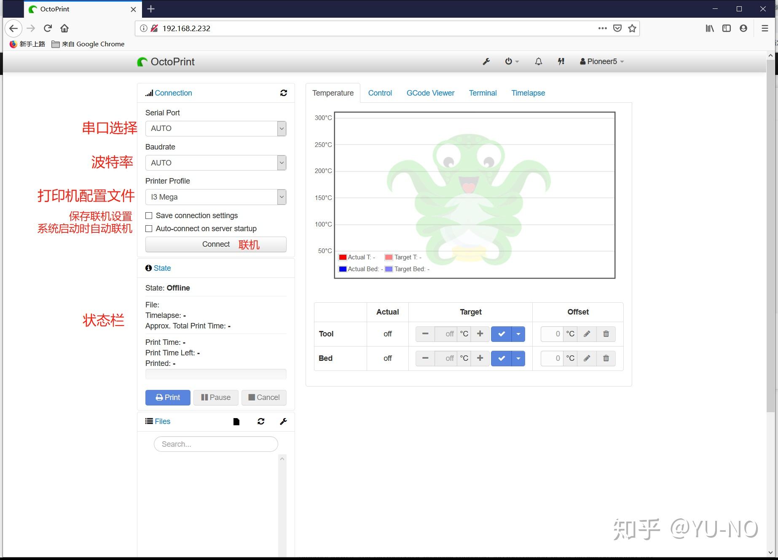This screenshot has height=560, width=778.
Task: Edit the Tool offset with pencil icon
Action: click(587, 333)
